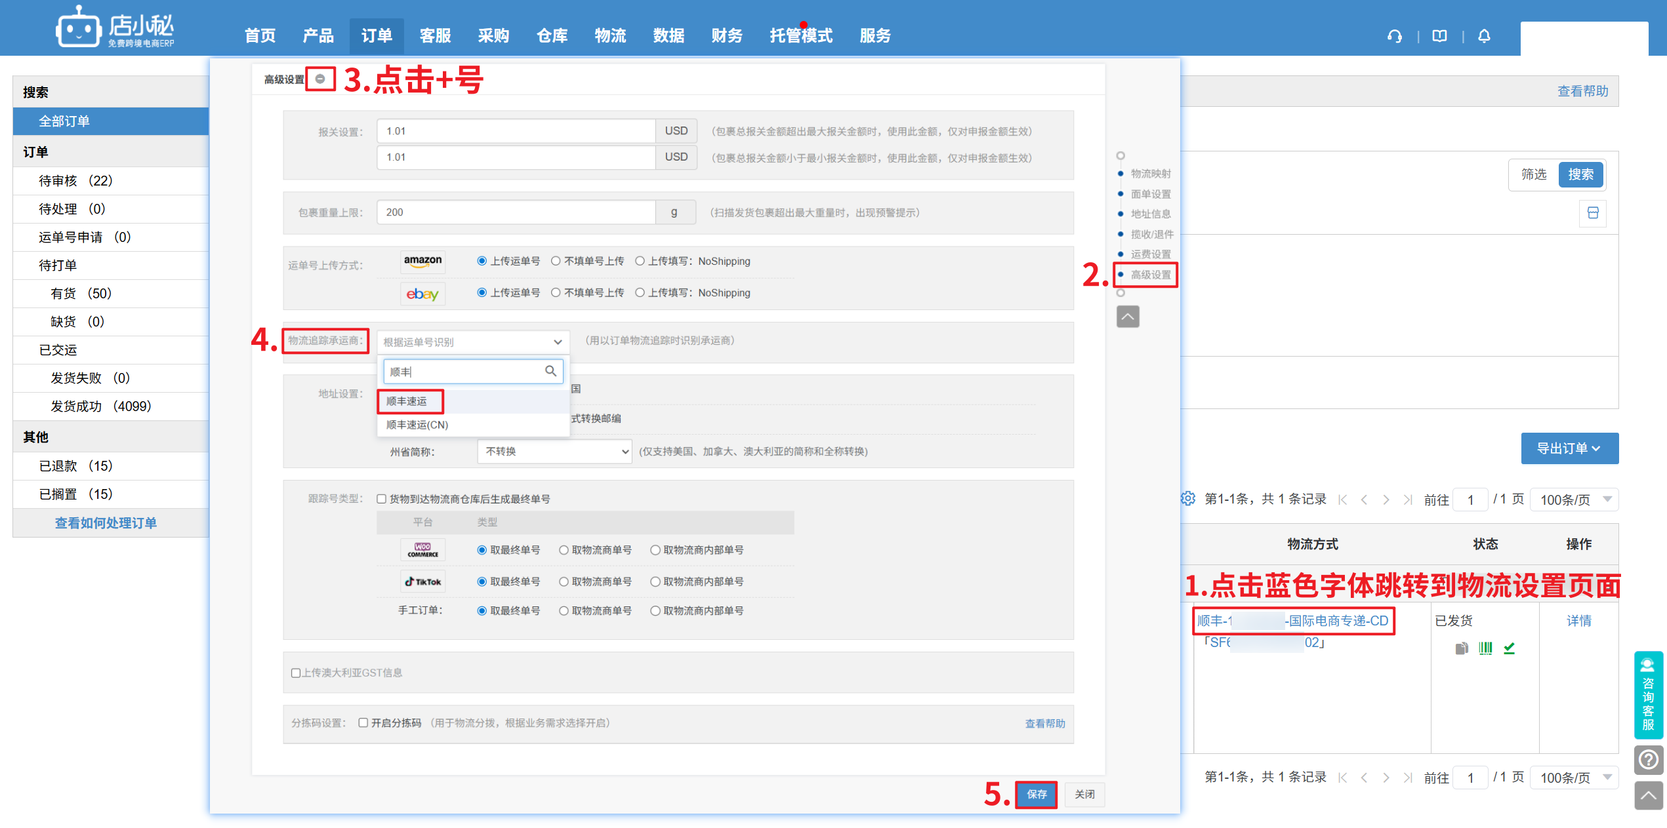Click the search magnifier in carrier dropdown
Screen dimensions: 1667x828
click(x=550, y=371)
